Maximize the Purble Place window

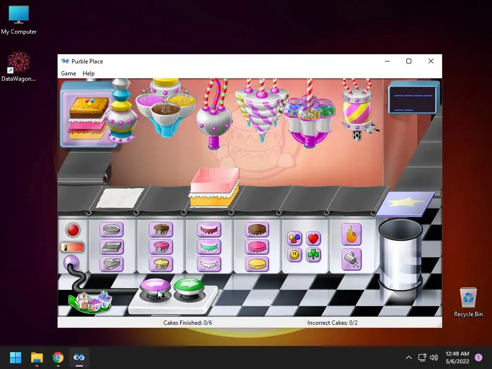[409, 61]
